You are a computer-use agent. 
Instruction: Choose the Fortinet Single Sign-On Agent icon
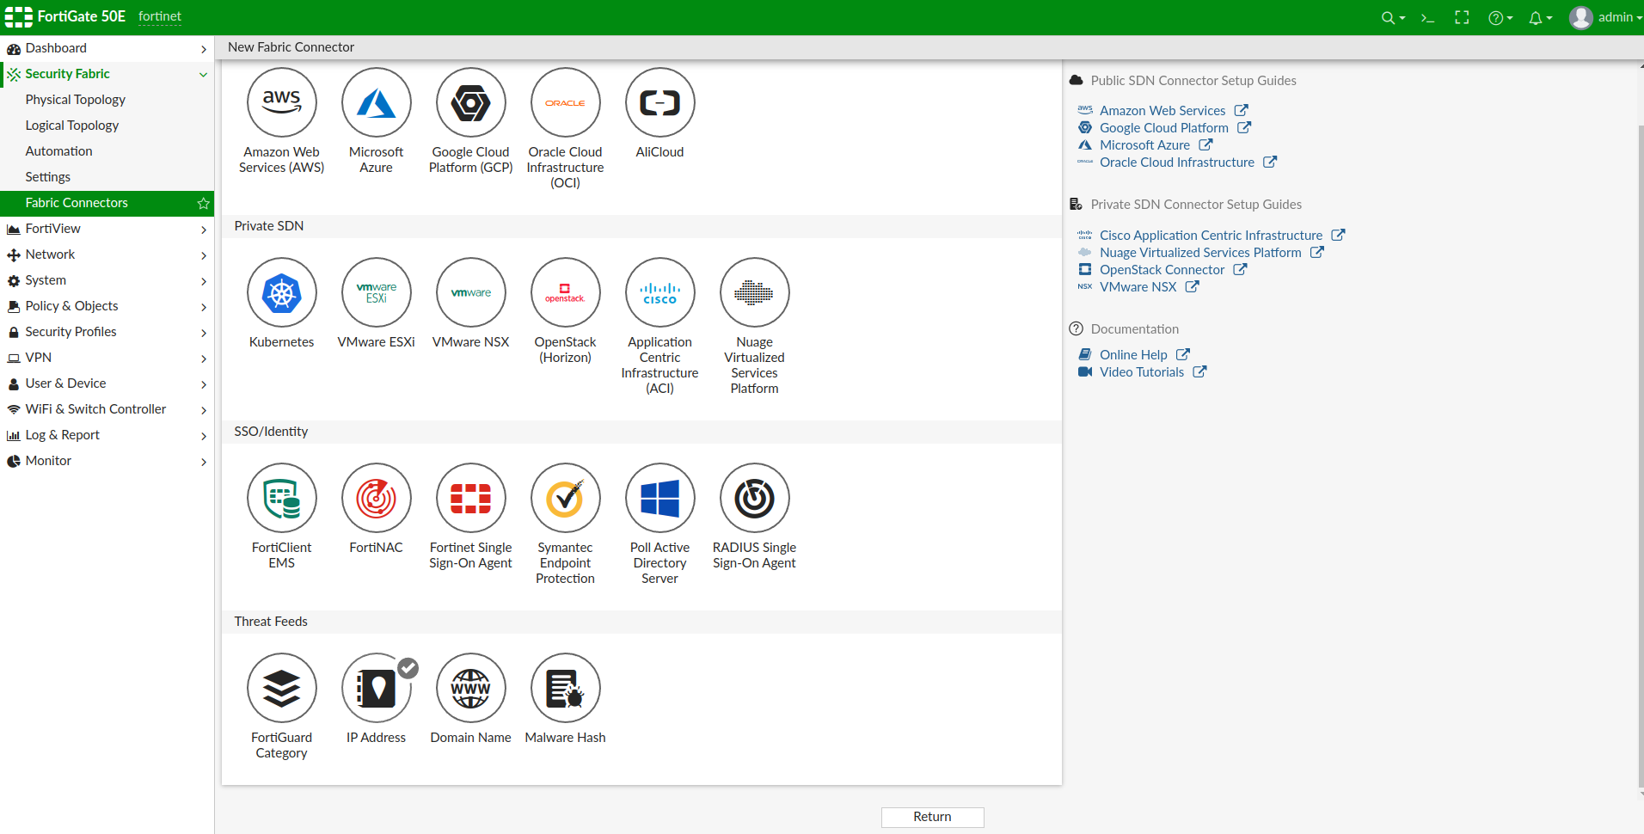471,499
